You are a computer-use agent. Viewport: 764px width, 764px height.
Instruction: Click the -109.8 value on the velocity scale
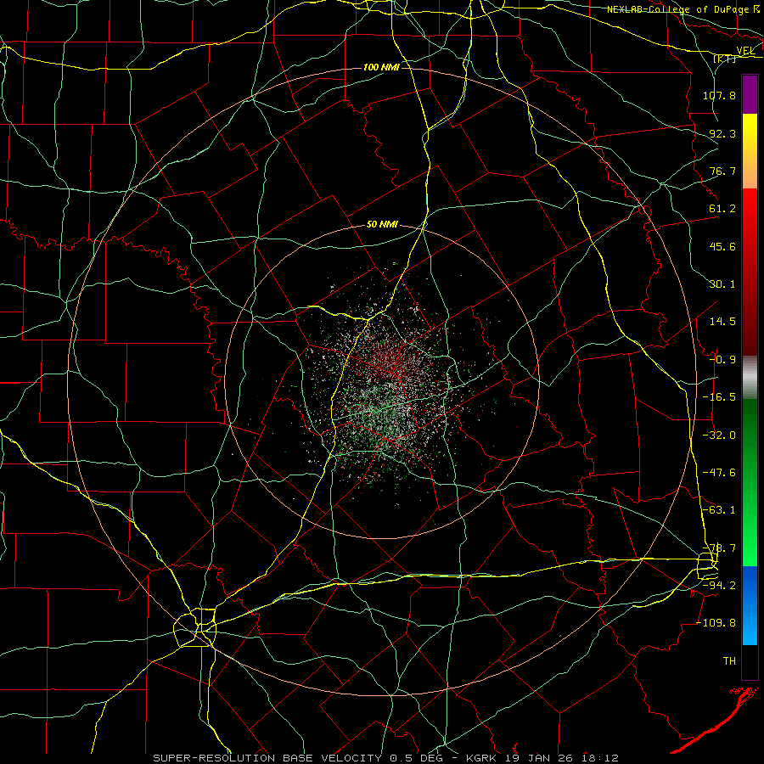pos(716,623)
